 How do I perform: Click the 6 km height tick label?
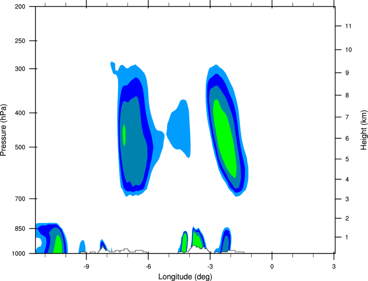coord(347,138)
